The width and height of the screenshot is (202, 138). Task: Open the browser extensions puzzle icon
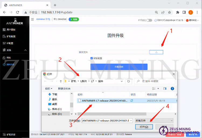[178, 12]
